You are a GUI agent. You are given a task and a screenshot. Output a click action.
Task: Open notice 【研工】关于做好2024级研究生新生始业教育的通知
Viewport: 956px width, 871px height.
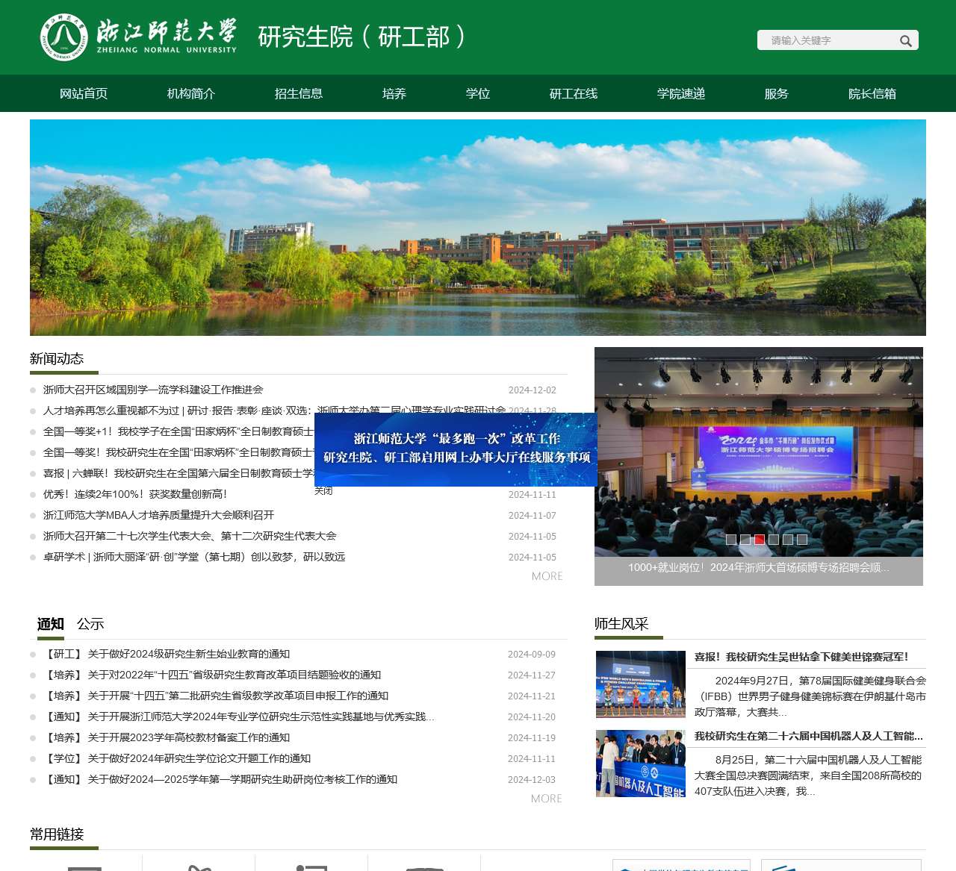(167, 654)
